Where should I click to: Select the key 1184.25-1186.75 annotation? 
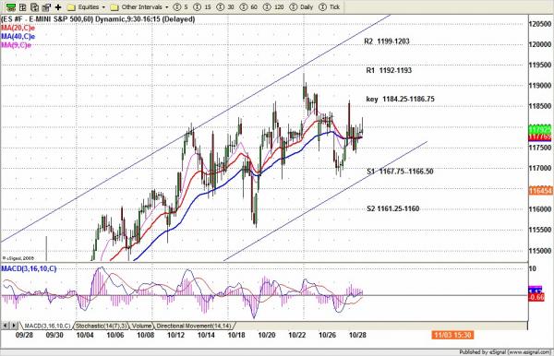pos(401,99)
